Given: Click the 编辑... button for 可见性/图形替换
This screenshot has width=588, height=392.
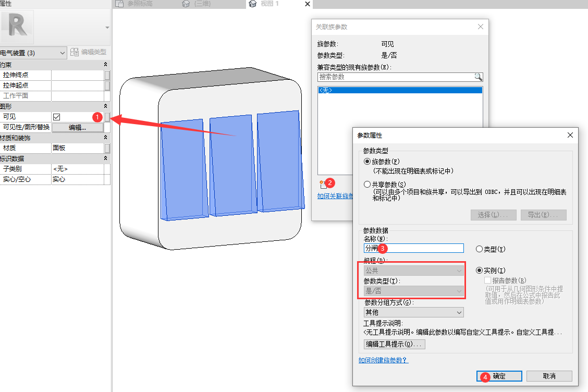Looking at the screenshot, I should [x=78, y=128].
